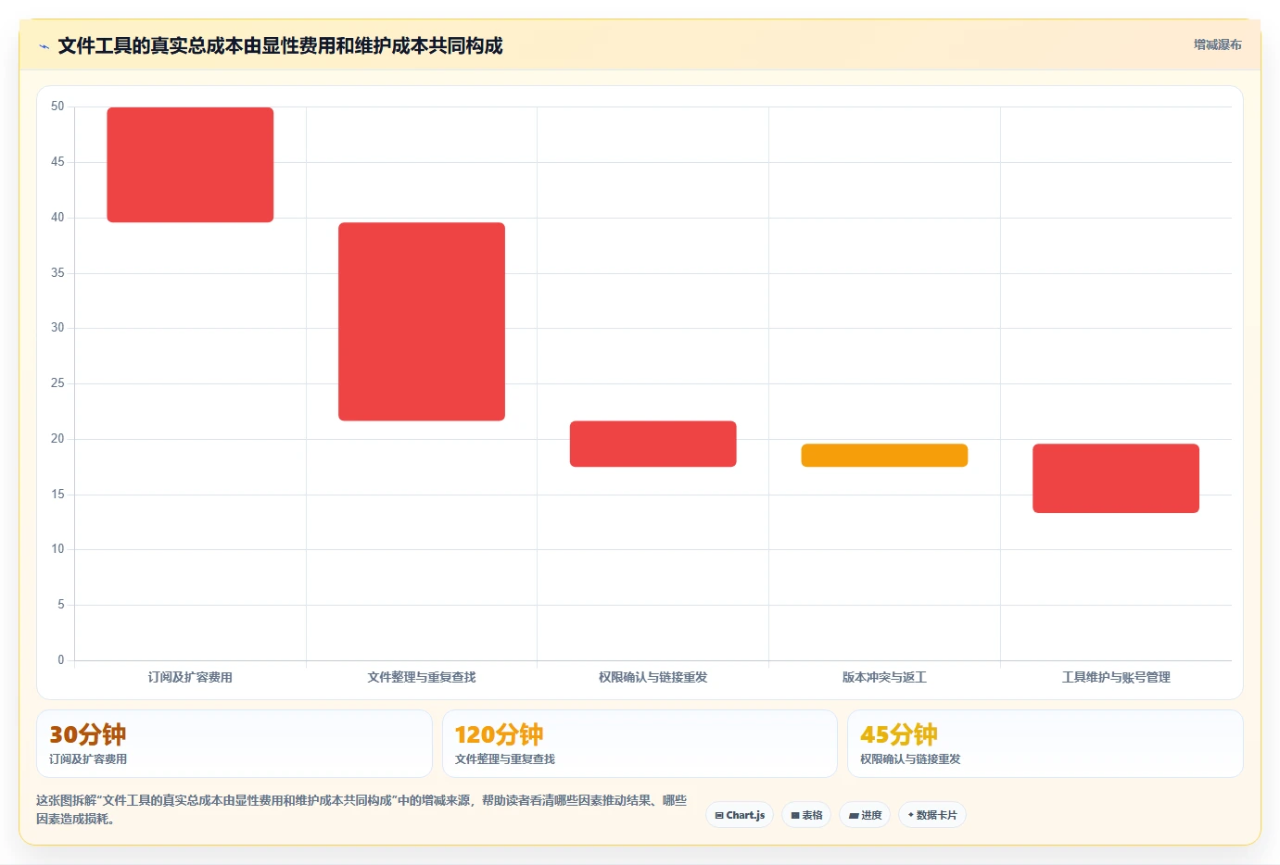Click the lightning icon beside the chart title

pos(44,46)
